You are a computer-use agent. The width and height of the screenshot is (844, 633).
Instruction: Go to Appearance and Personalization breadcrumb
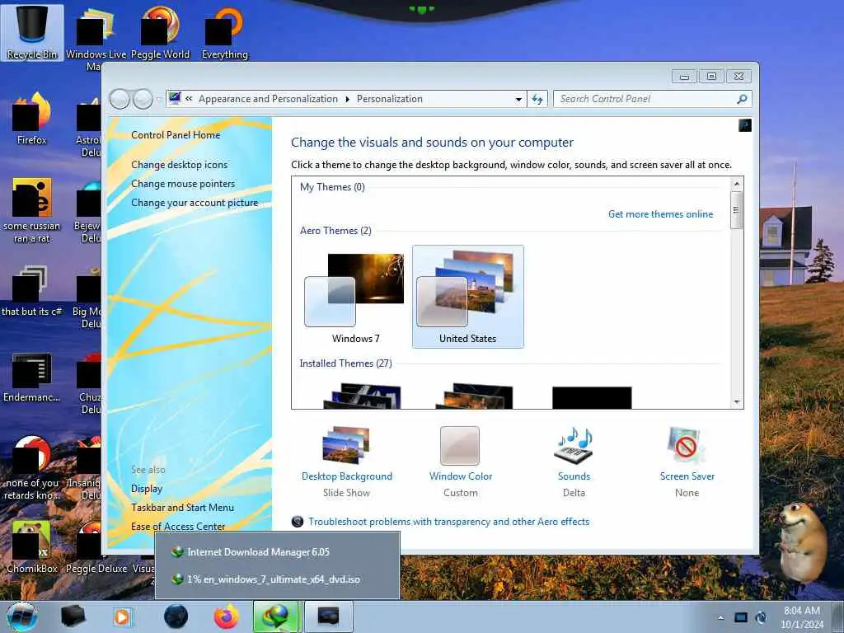[268, 99]
